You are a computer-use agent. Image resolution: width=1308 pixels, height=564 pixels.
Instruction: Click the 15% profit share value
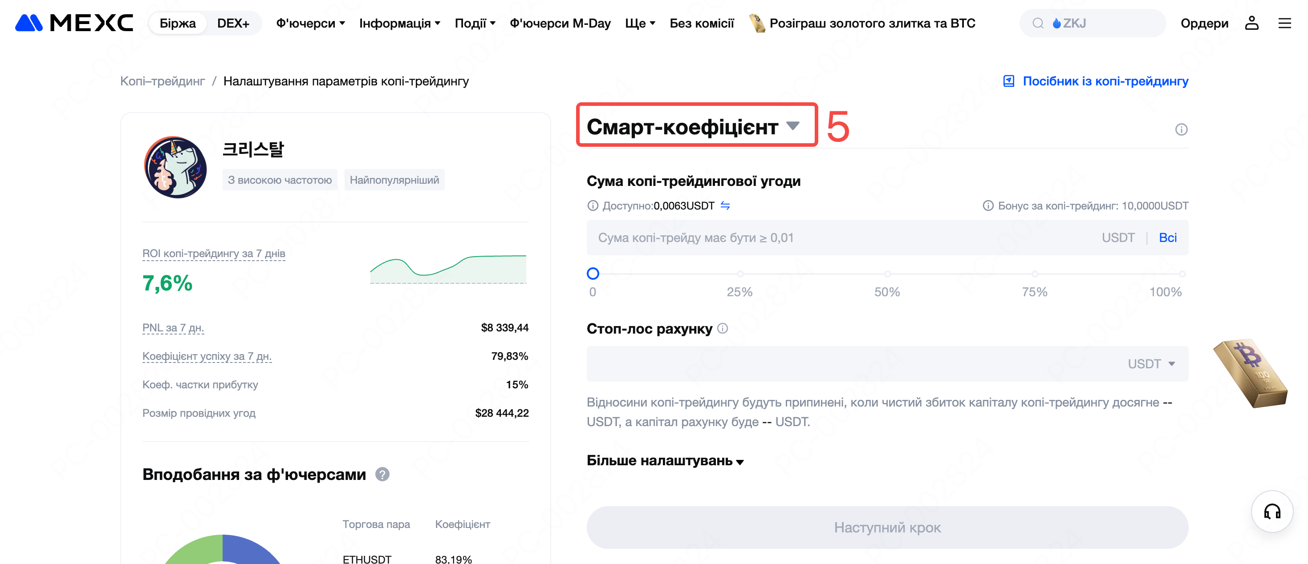(517, 384)
